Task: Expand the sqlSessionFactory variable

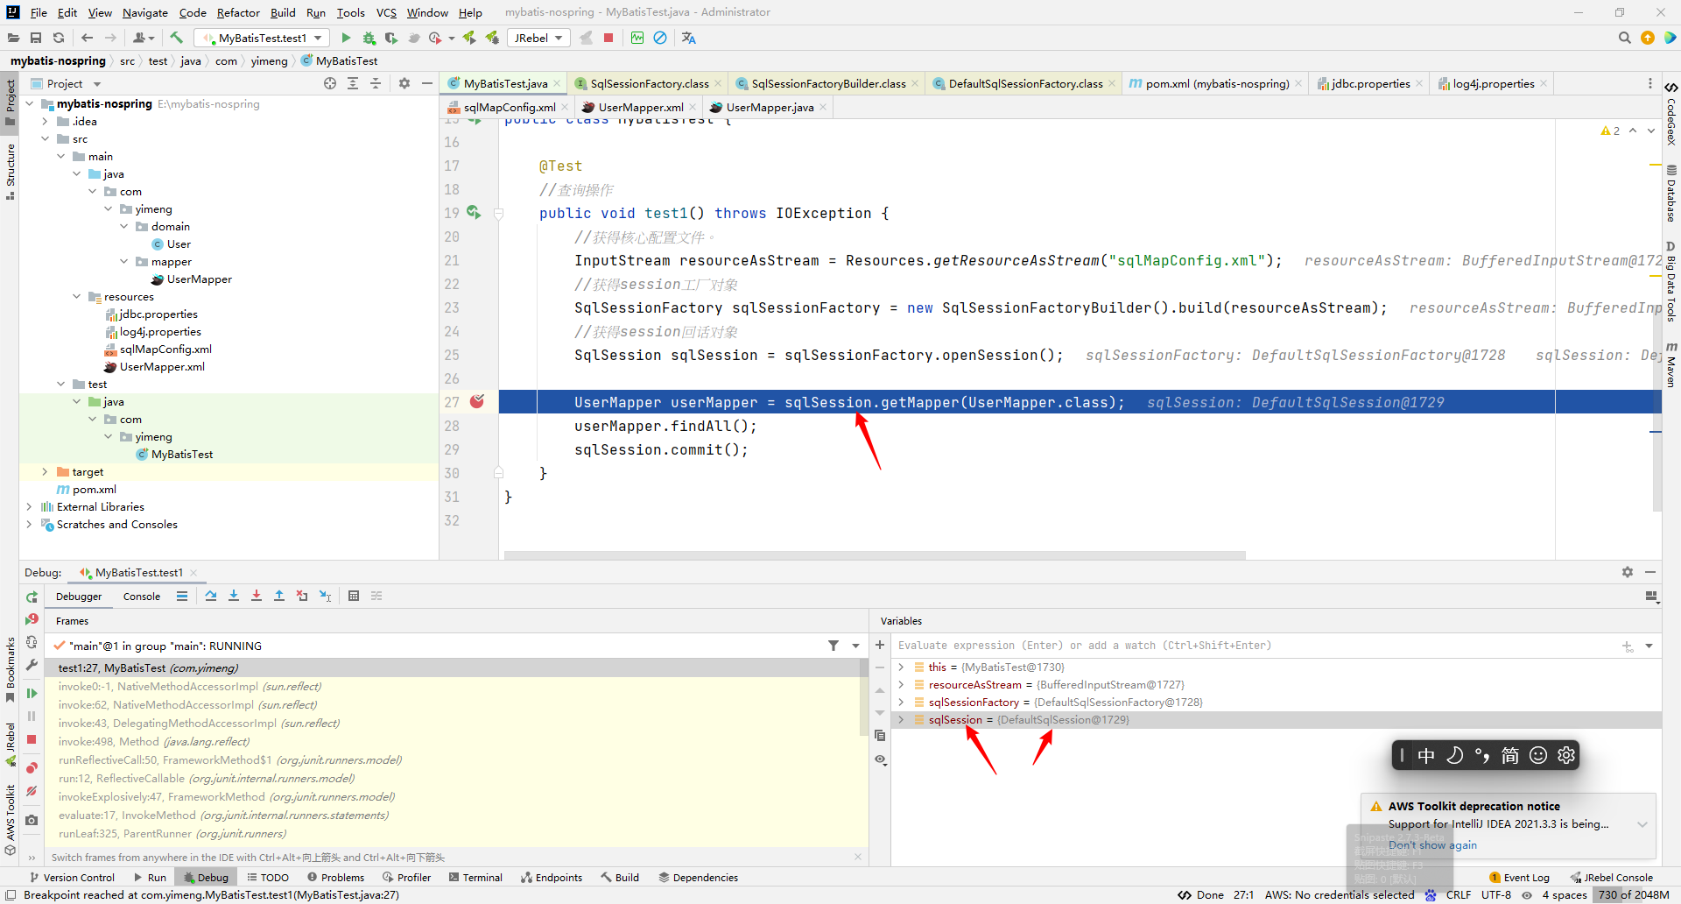Action: tap(901, 702)
